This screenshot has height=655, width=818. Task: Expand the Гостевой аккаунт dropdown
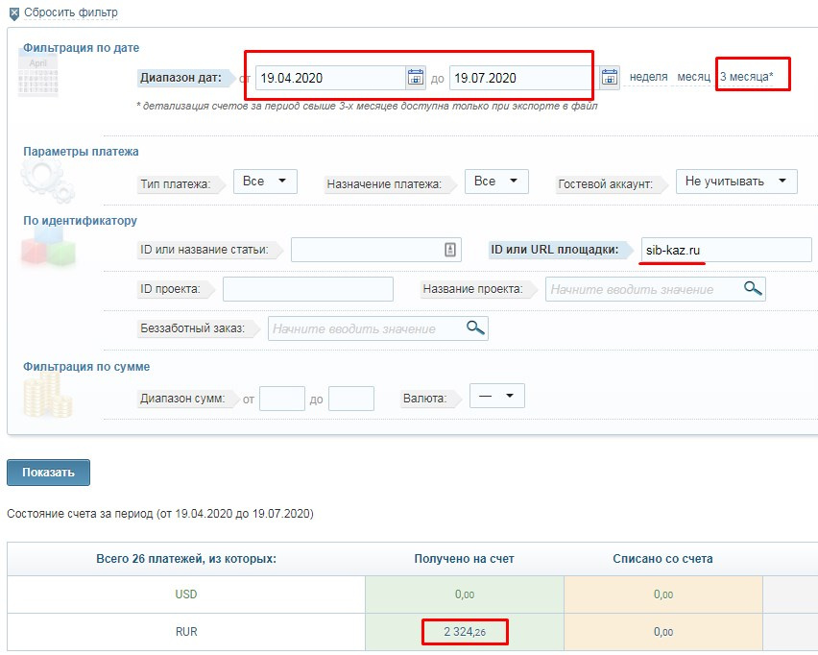736,182
